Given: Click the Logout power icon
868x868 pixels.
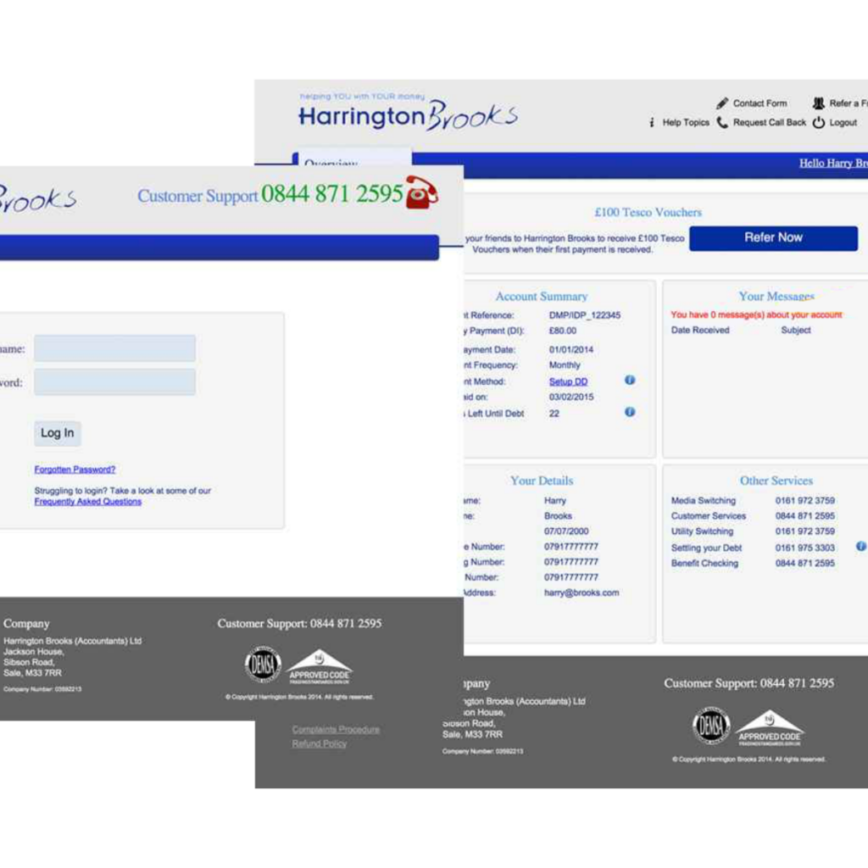Looking at the screenshot, I should tap(819, 123).
